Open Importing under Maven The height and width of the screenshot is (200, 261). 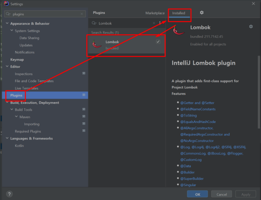[x=32, y=124]
